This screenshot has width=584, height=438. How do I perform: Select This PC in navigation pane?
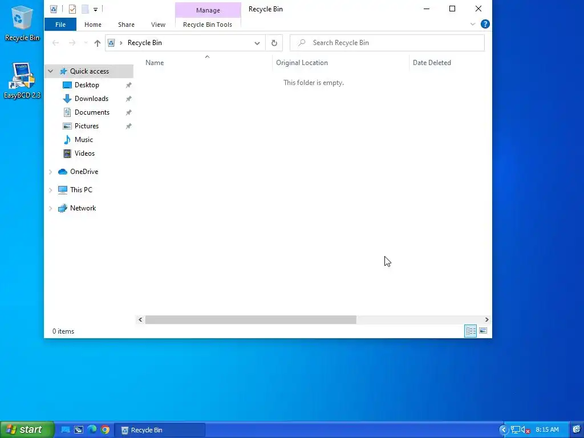[x=81, y=190]
